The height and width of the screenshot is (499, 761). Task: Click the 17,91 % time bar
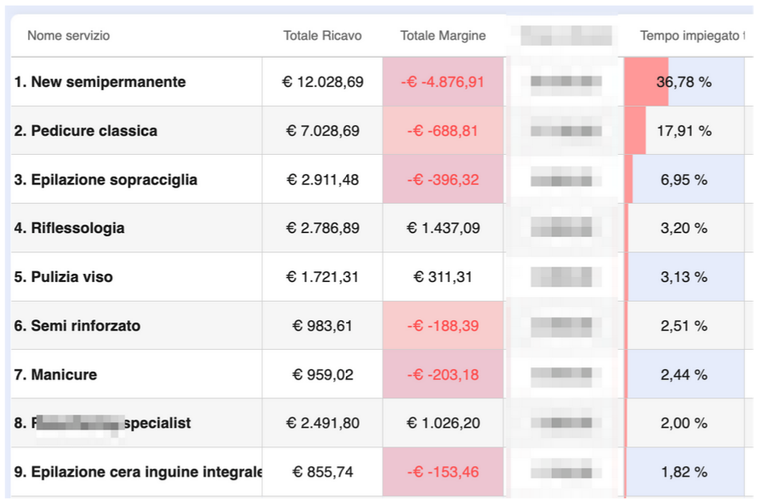coord(683,131)
